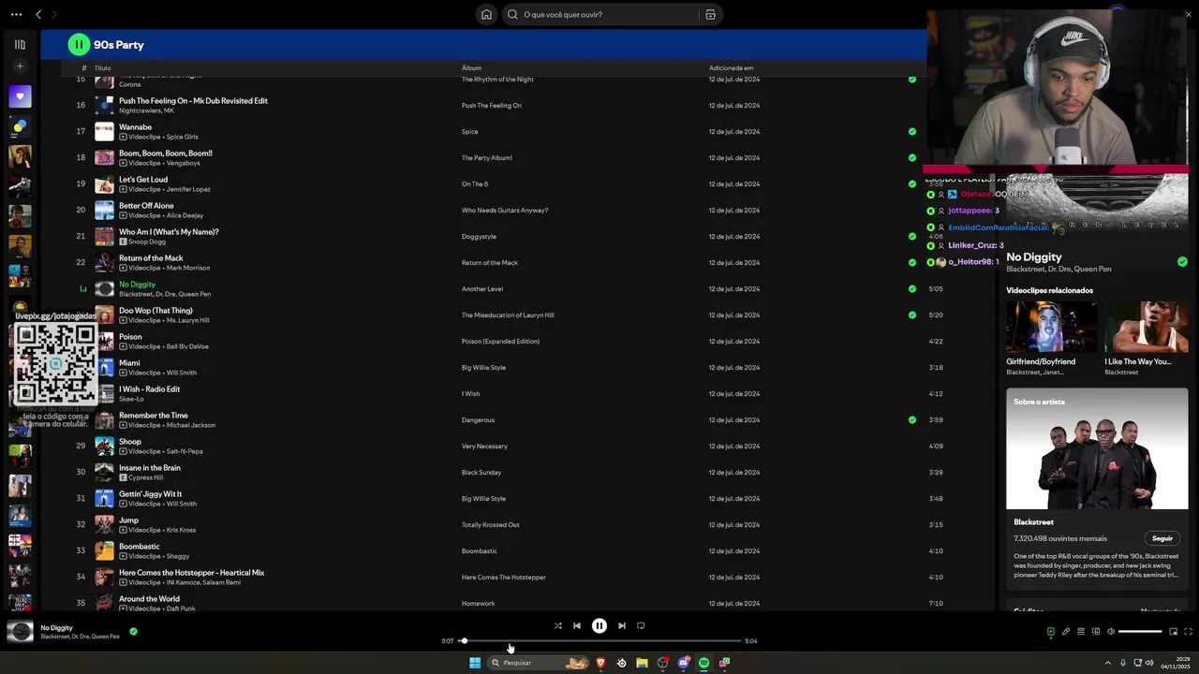Open the taskbar clock showing 20:29

(x=1175, y=663)
